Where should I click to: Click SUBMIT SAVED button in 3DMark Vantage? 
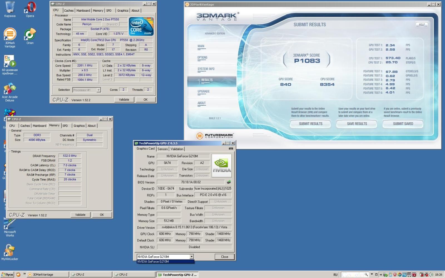click(x=403, y=124)
